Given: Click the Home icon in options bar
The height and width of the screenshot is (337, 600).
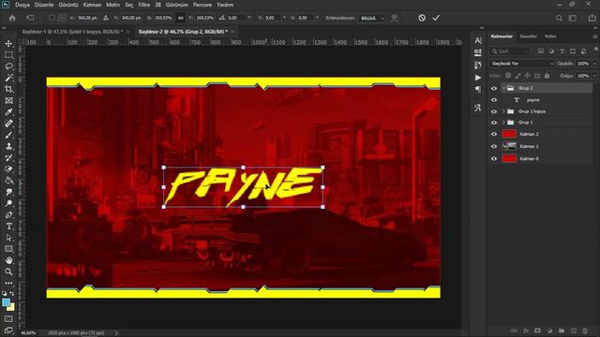Looking at the screenshot, I should click(x=12, y=18).
